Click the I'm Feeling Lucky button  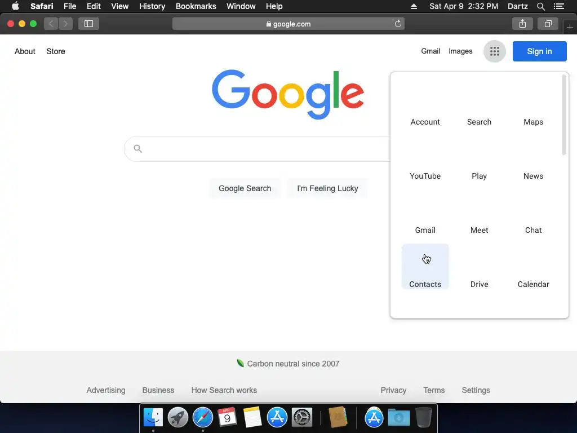click(327, 188)
